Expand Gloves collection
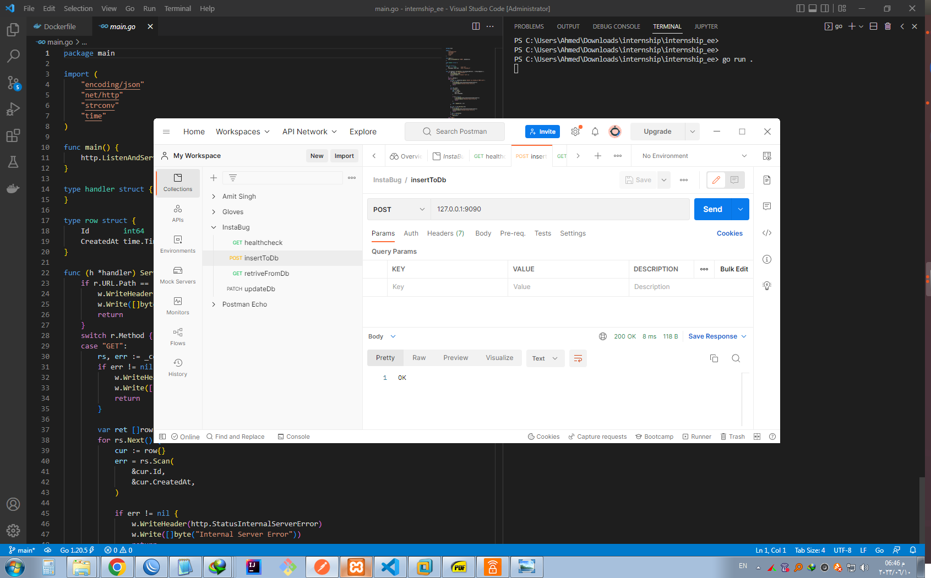Screen dimensions: 931x578 pyautogui.click(x=214, y=212)
